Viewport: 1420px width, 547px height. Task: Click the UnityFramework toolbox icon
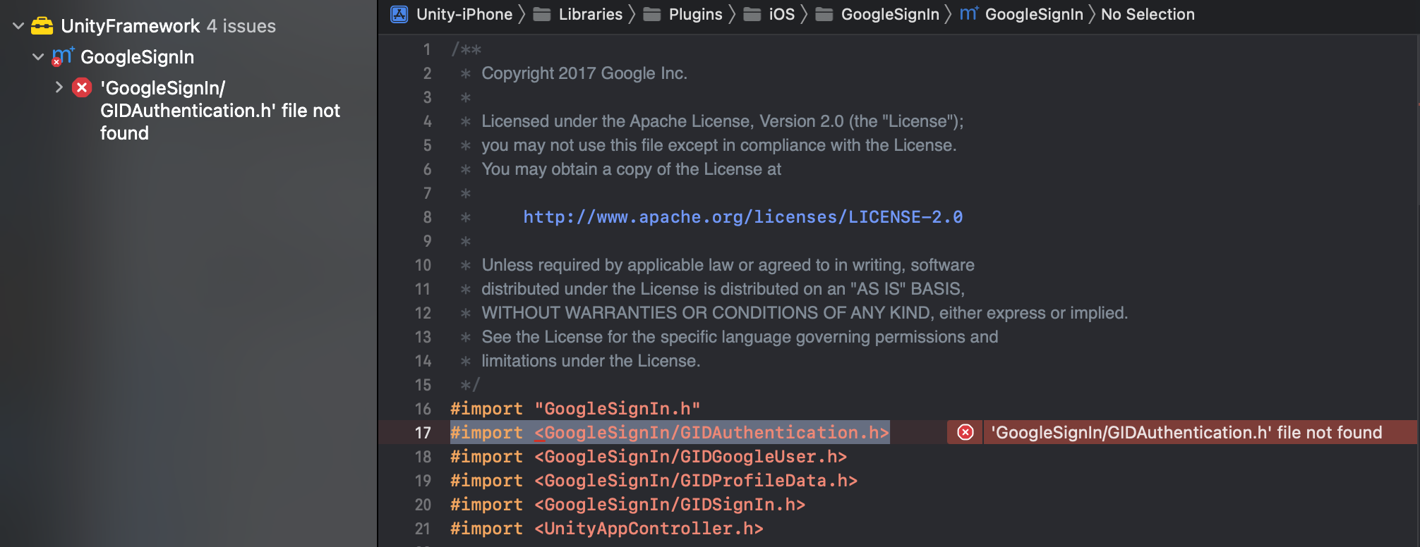pyautogui.click(x=42, y=26)
